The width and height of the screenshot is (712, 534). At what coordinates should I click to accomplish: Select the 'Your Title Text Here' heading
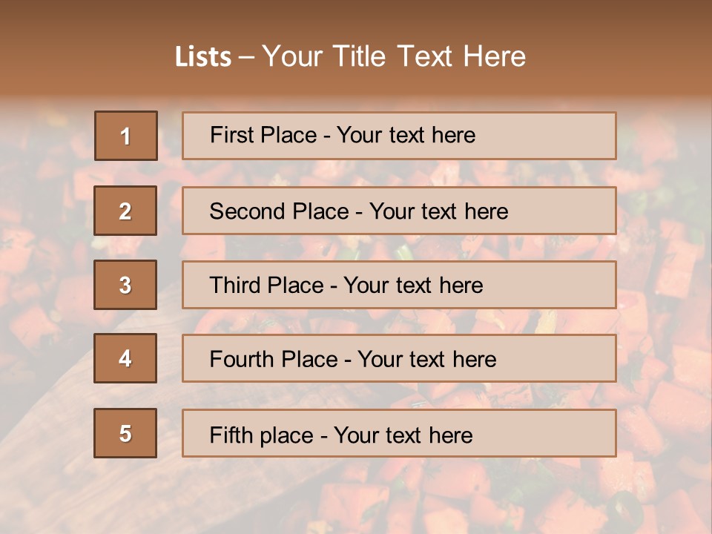tap(394, 56)
